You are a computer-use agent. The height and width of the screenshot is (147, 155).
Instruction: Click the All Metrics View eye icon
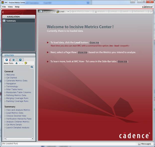73,11
